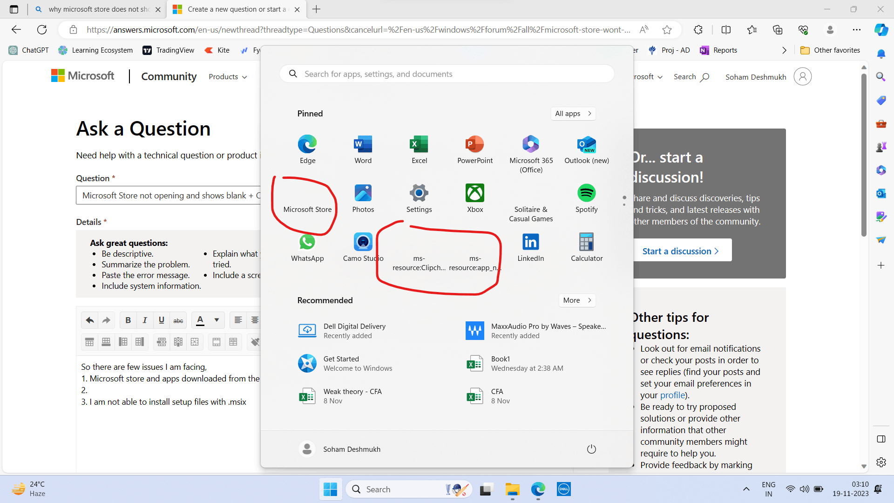Switch to the first browser tab
The height and width of the screenshot is (503, 894).
click(x=98, y=9)
